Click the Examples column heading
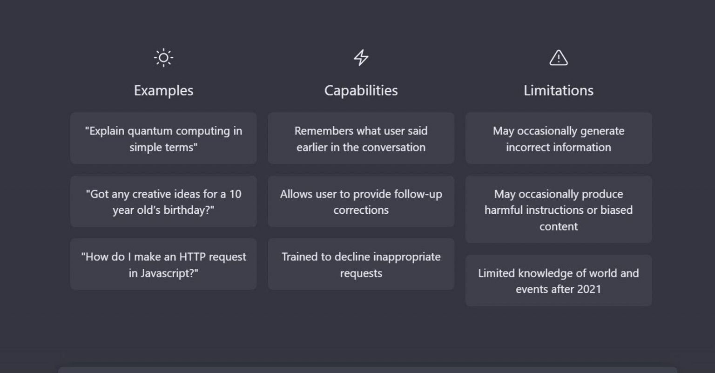This screenshot has height=373, width=715. (x=163, y=90)
